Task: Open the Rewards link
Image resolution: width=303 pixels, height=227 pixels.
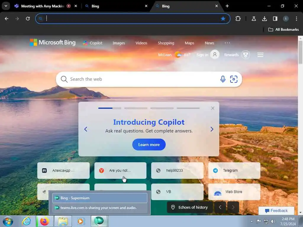Action: 231,55
